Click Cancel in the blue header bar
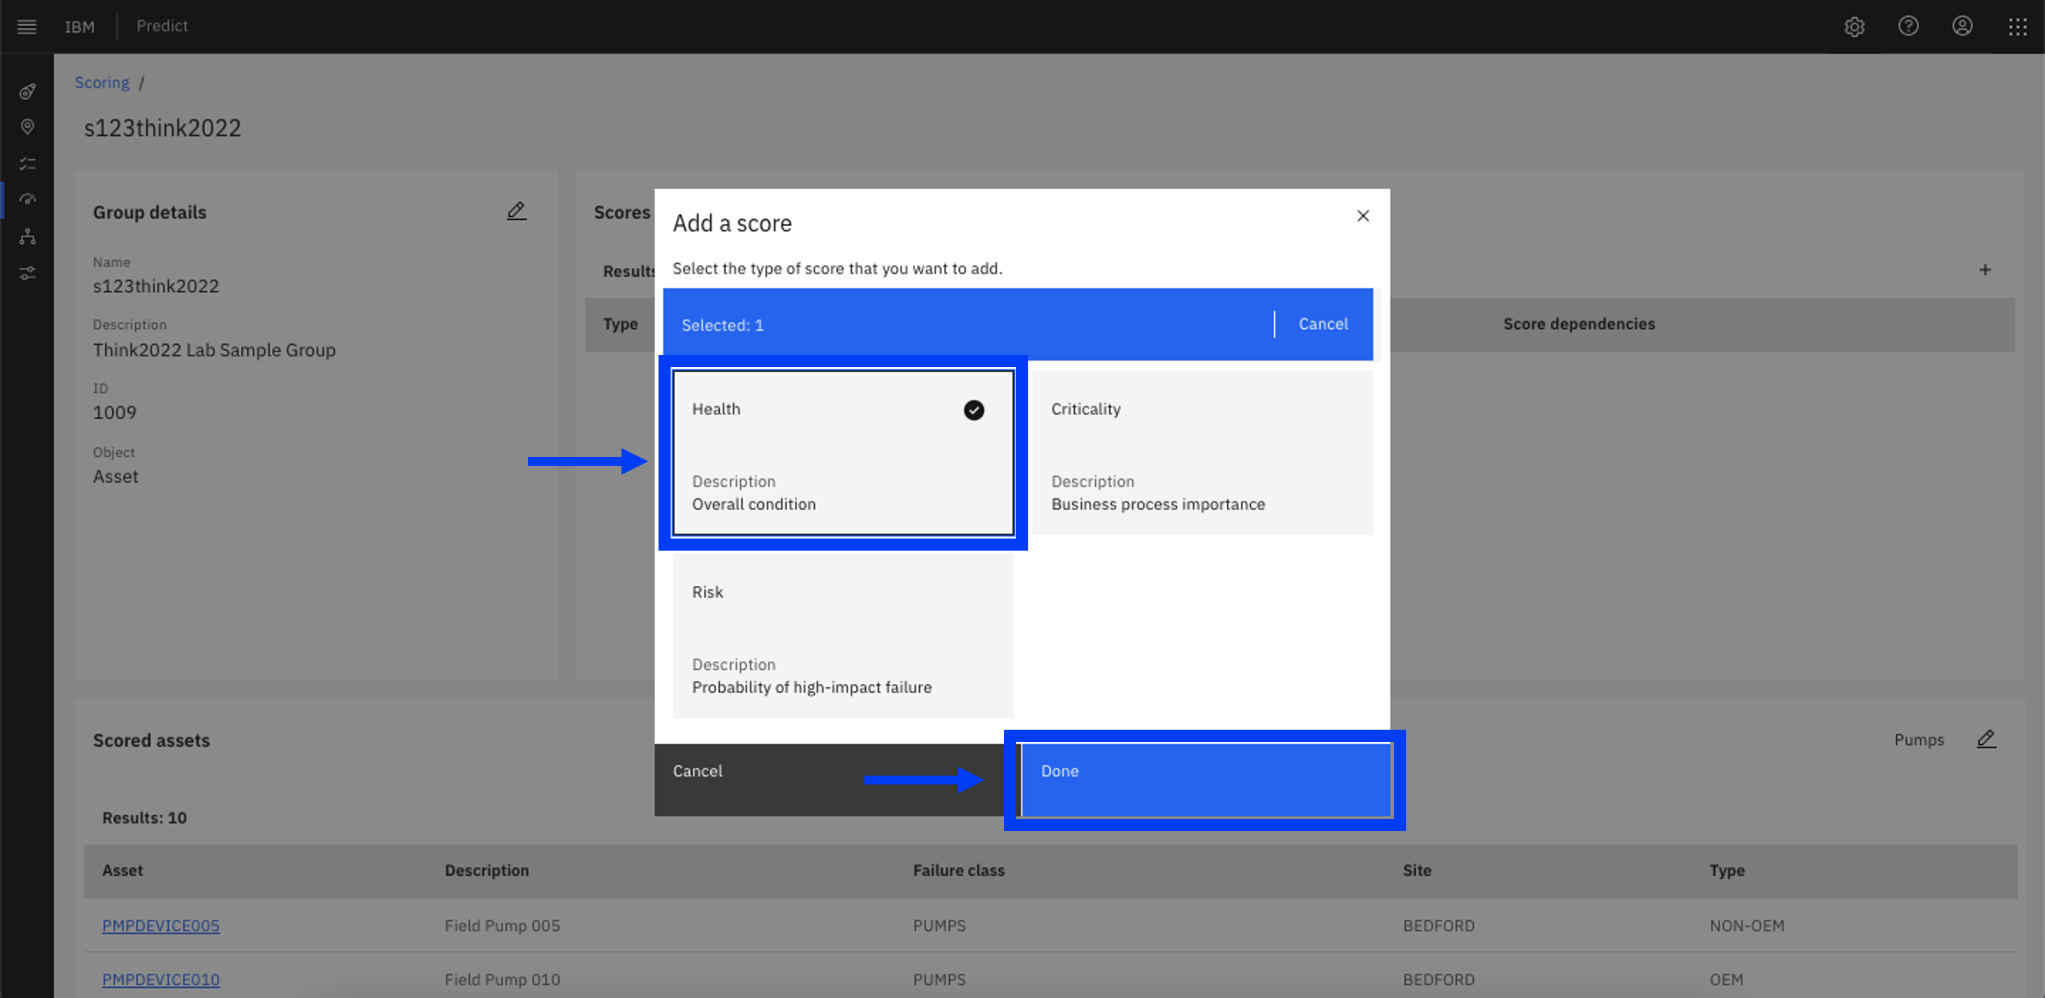Image resolution: width=2045 pixels, height=998 pixels. (1323, 324)
